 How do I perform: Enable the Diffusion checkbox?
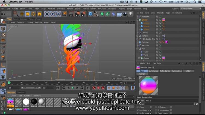[171, 107]
